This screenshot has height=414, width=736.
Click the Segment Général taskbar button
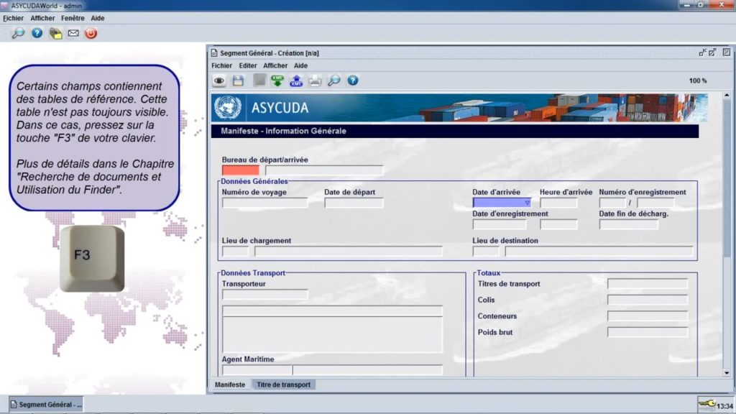coord(46,404)
